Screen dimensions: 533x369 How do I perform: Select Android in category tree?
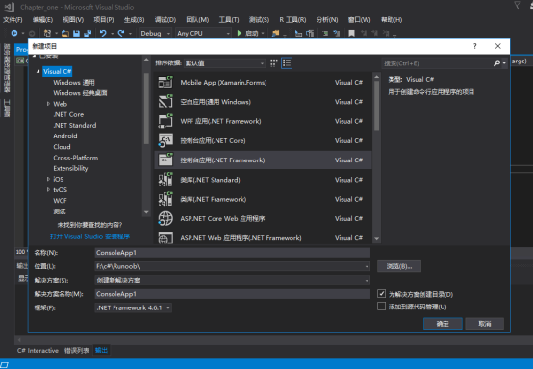click(x=65, y=136)
